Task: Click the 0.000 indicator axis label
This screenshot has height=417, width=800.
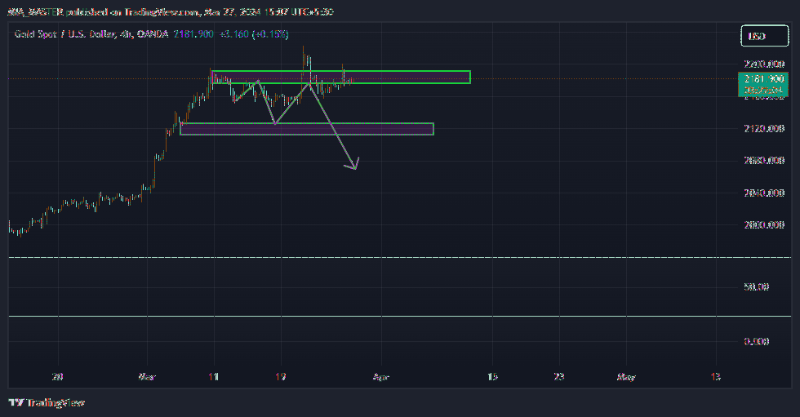Action: click(756, 342)
